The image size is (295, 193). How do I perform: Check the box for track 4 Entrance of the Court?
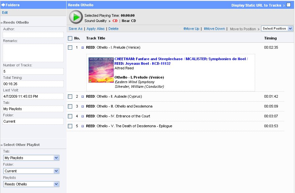[70, 116]
